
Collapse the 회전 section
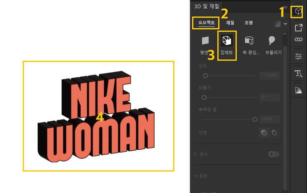coord(195,176)
